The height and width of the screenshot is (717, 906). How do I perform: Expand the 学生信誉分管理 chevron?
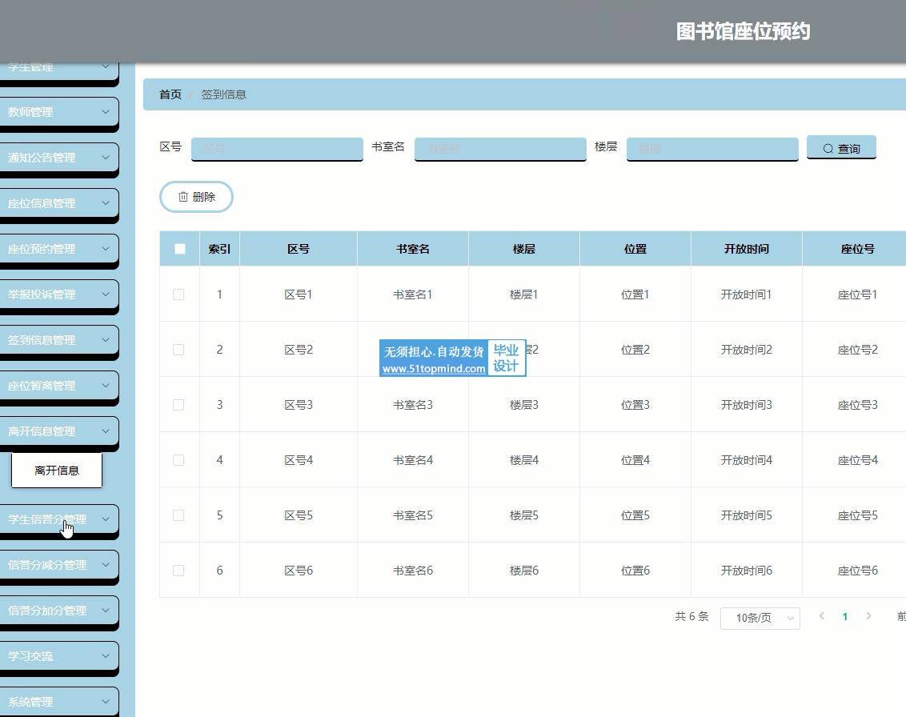tap(106, 519)
